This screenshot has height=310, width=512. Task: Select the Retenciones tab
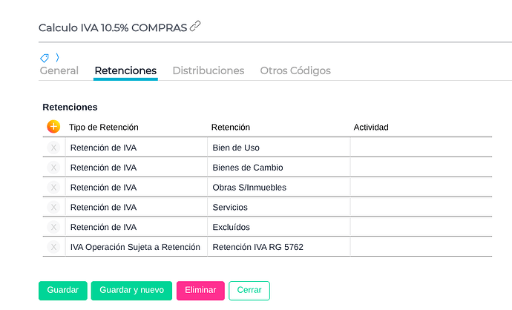point(125,71)
